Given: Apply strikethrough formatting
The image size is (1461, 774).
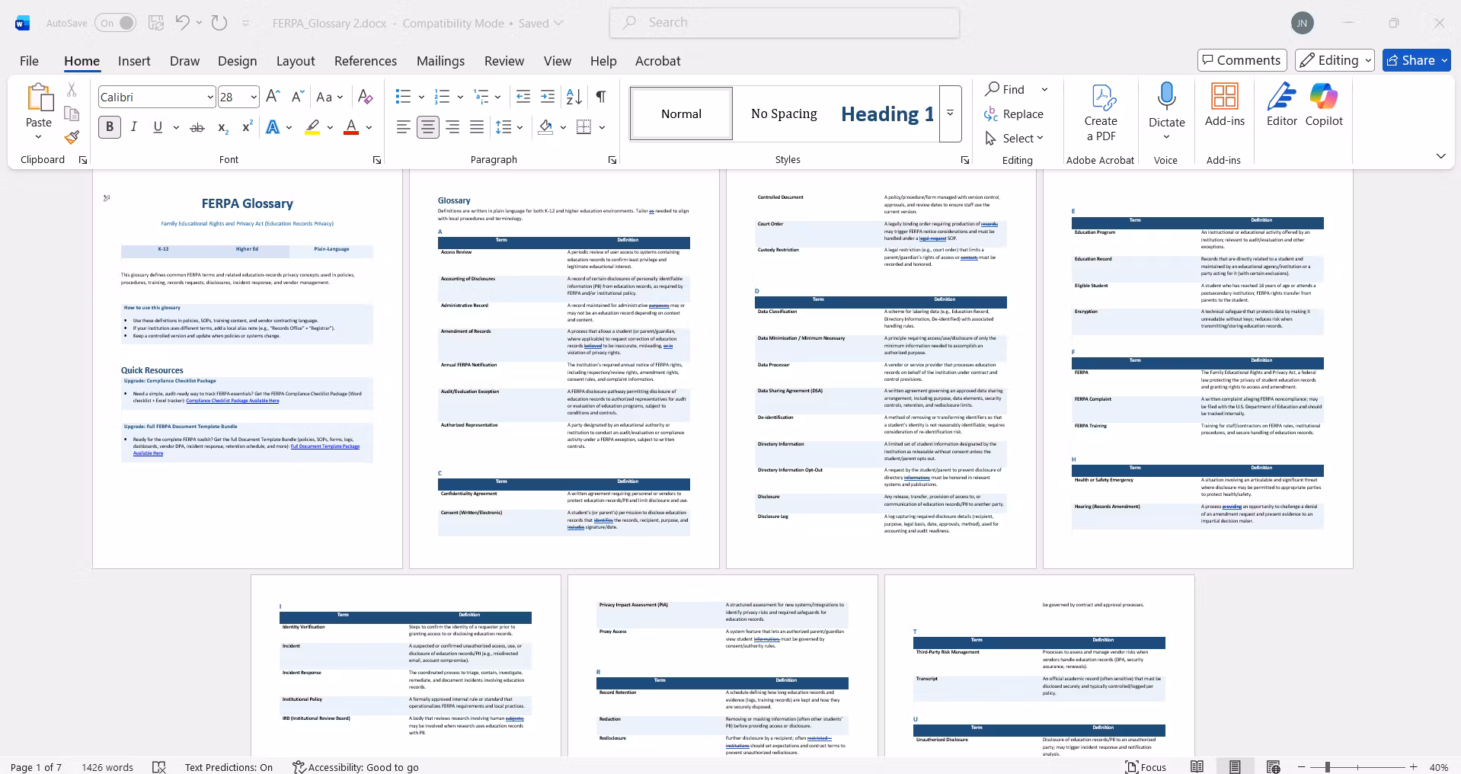Looking at the screenshot, I should pos(197,127).
